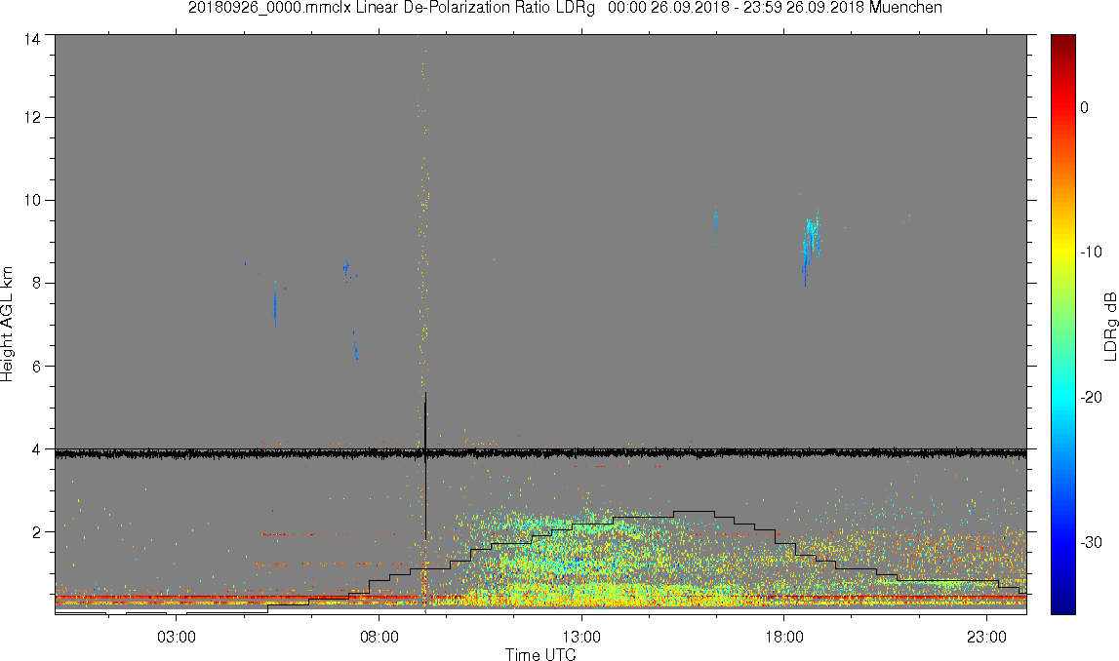Click the colorbar -30 dB tick label
Image resolution: width=1119 pixels, height=661 pixels.
tap(1091, 543)
